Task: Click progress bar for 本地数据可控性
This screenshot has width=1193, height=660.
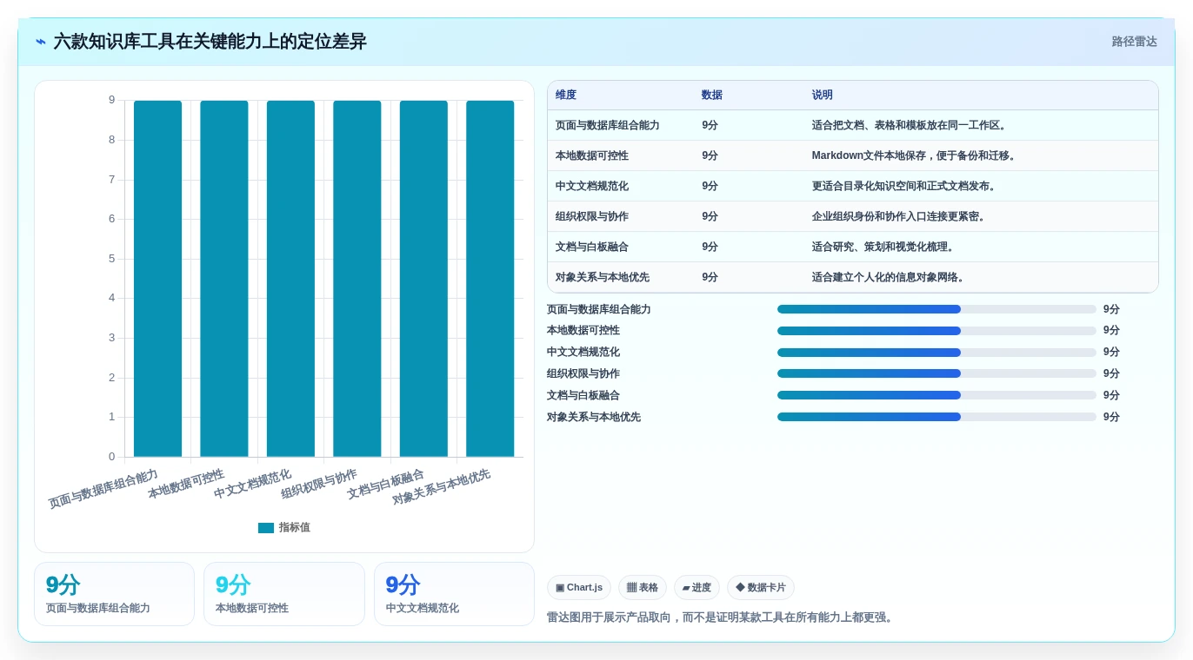Action: click(936, 331)
